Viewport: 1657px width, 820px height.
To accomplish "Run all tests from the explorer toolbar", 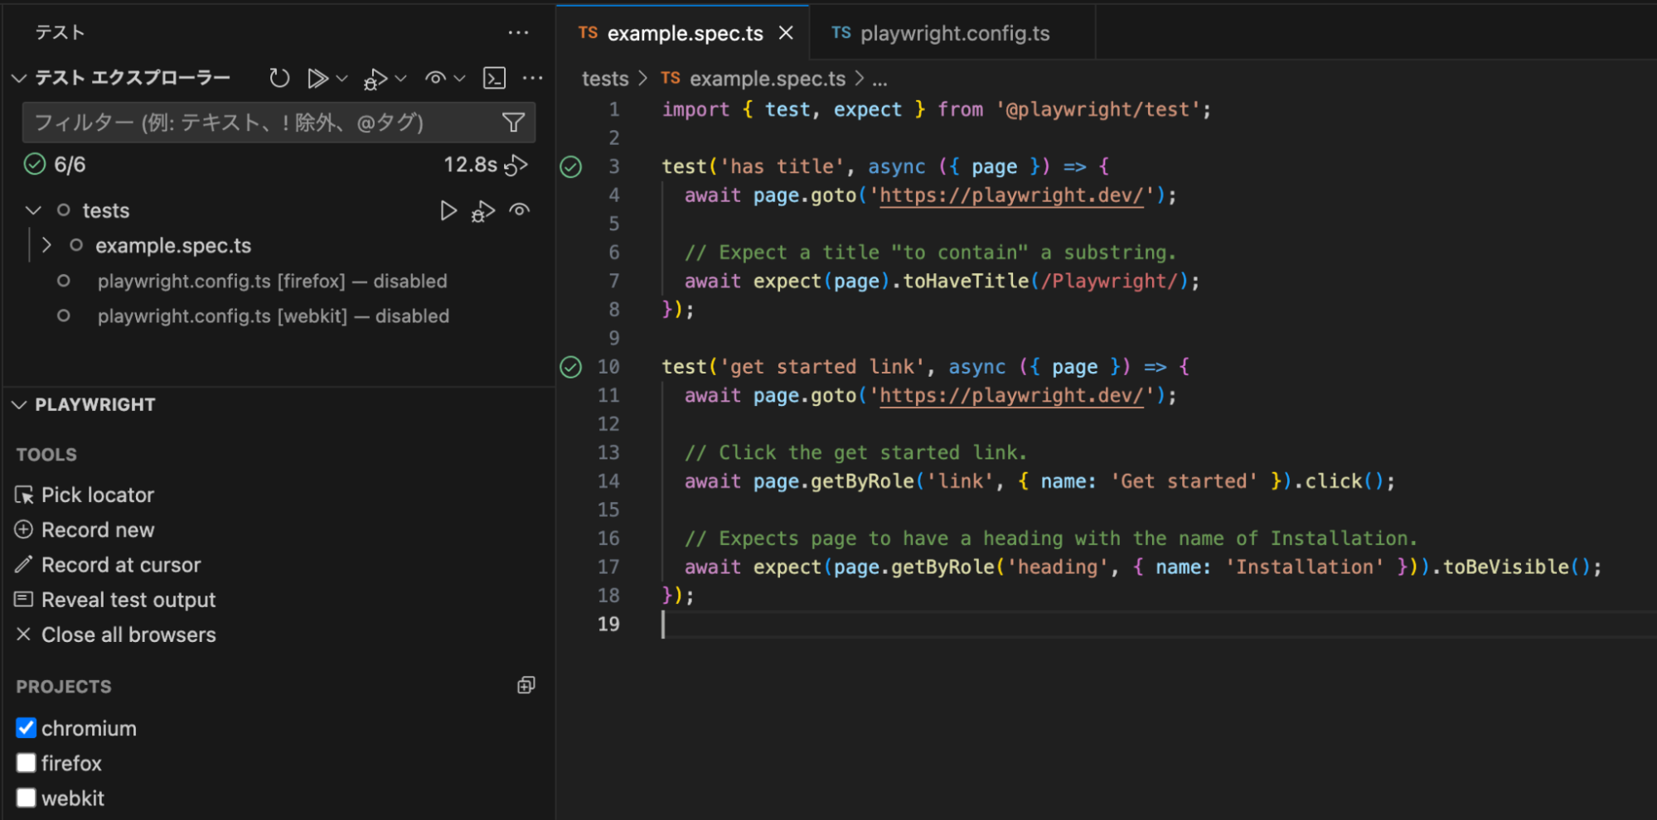I will point(317,78).
